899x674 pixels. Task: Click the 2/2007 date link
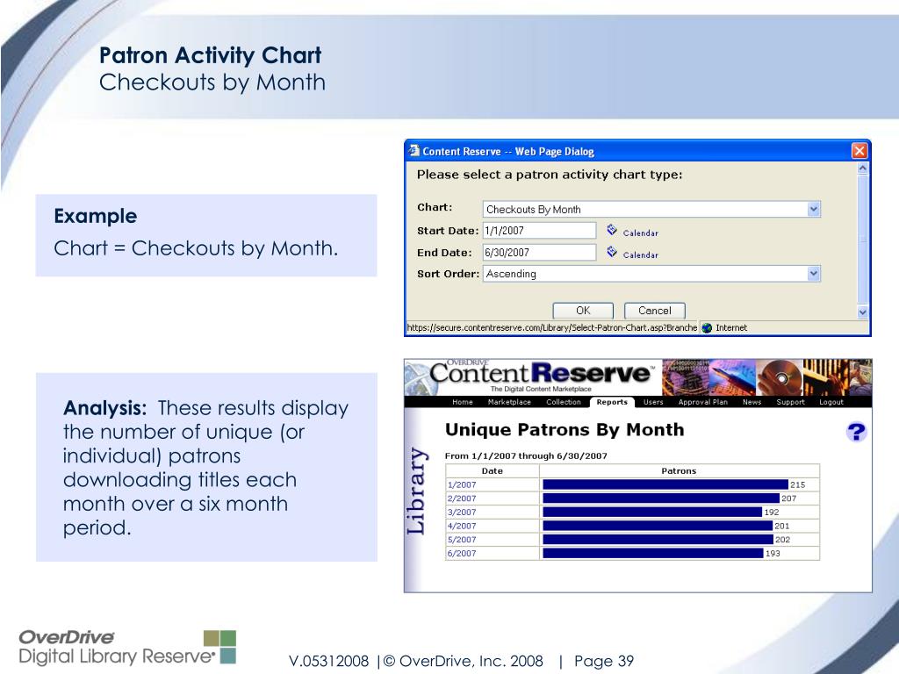tap(462, 498)
